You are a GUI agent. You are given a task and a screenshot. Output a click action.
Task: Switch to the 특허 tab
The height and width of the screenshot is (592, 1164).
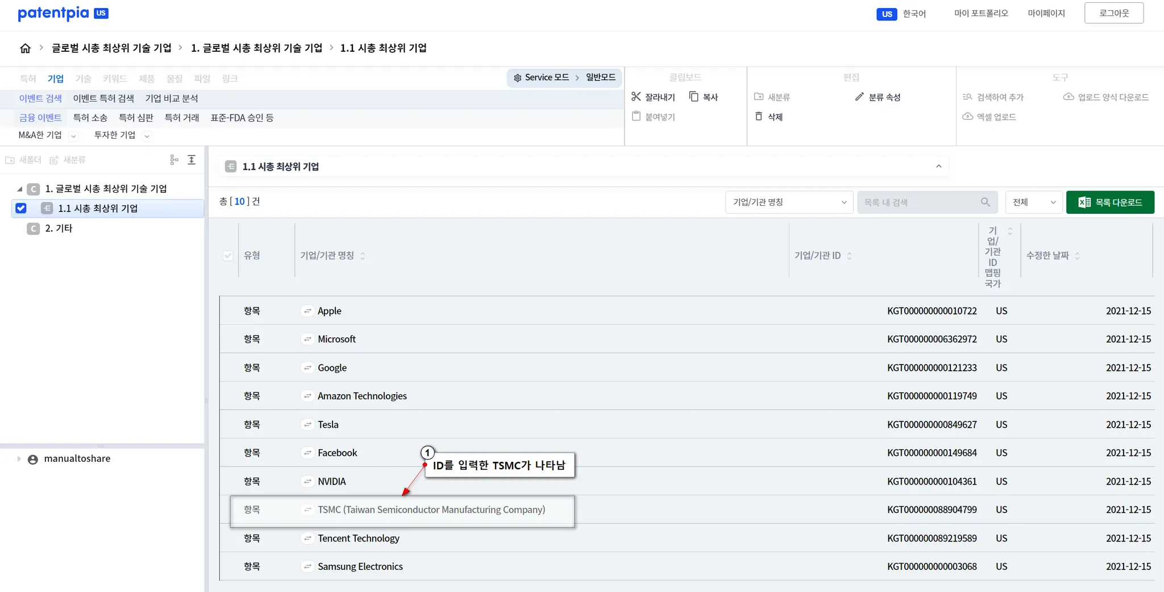[28, 78]
